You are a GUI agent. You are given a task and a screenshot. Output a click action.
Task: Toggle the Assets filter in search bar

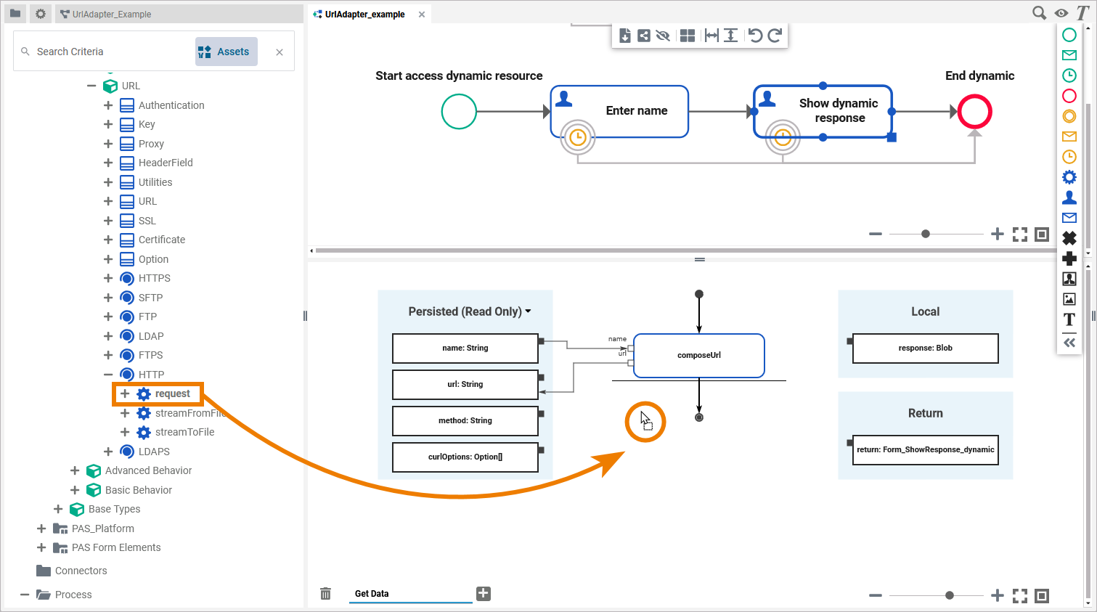coord(226,52)
